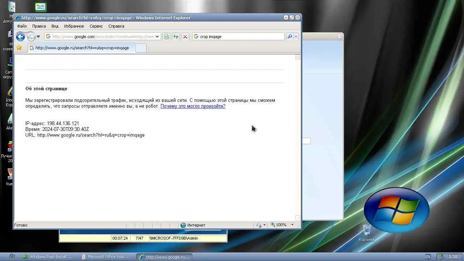464x261 pixels.
Task: Open the Избранное menu
Action: (x=74, y=26)
